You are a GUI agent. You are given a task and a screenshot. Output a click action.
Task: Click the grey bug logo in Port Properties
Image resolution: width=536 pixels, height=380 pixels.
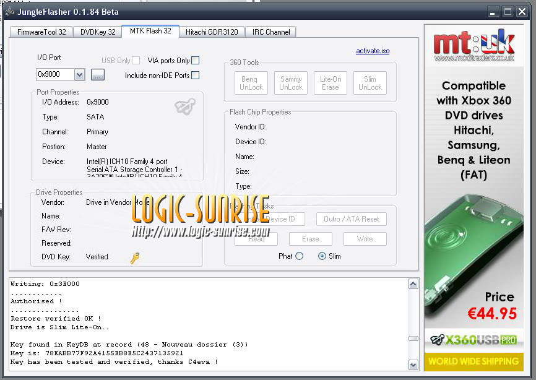[x=185, y=106]
